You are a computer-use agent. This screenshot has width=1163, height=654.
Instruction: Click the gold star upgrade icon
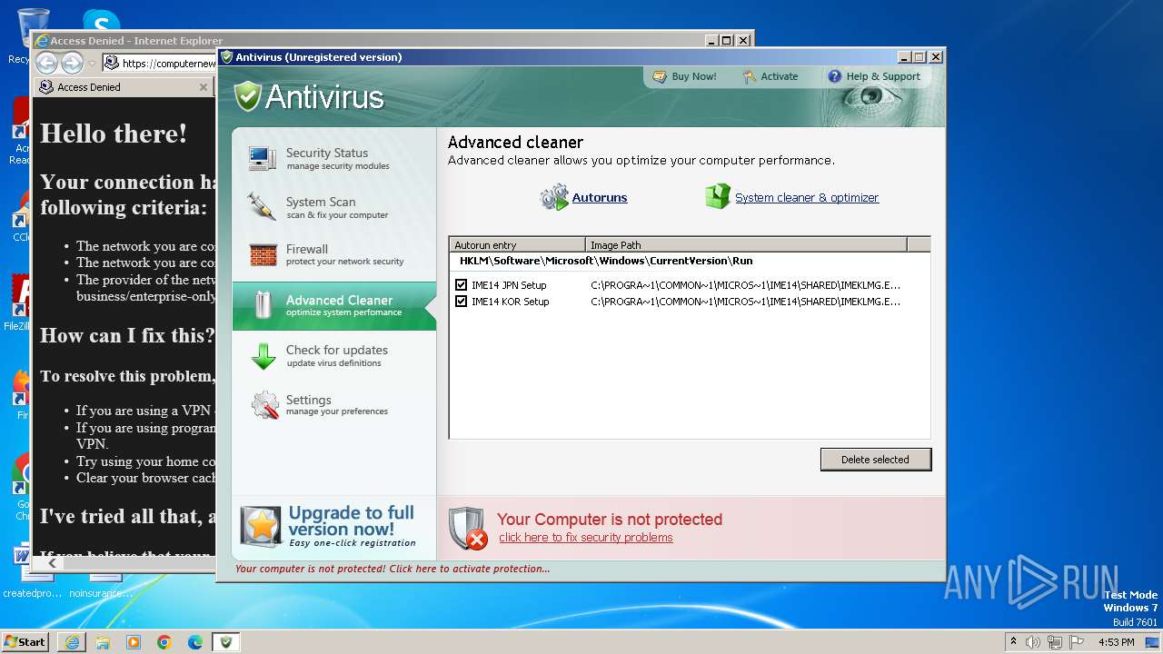261,526
